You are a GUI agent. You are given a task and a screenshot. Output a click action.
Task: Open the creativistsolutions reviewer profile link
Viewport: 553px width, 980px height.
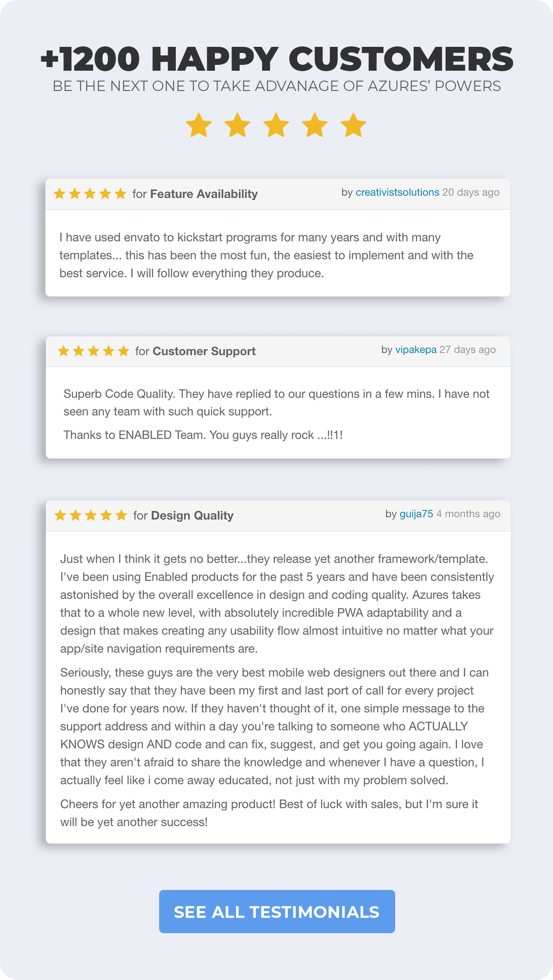pyautogui.click(x=397, y=192)
